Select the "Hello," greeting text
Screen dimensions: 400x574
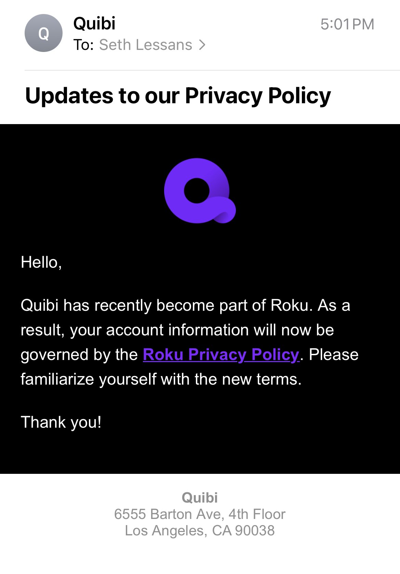point(41,263)
